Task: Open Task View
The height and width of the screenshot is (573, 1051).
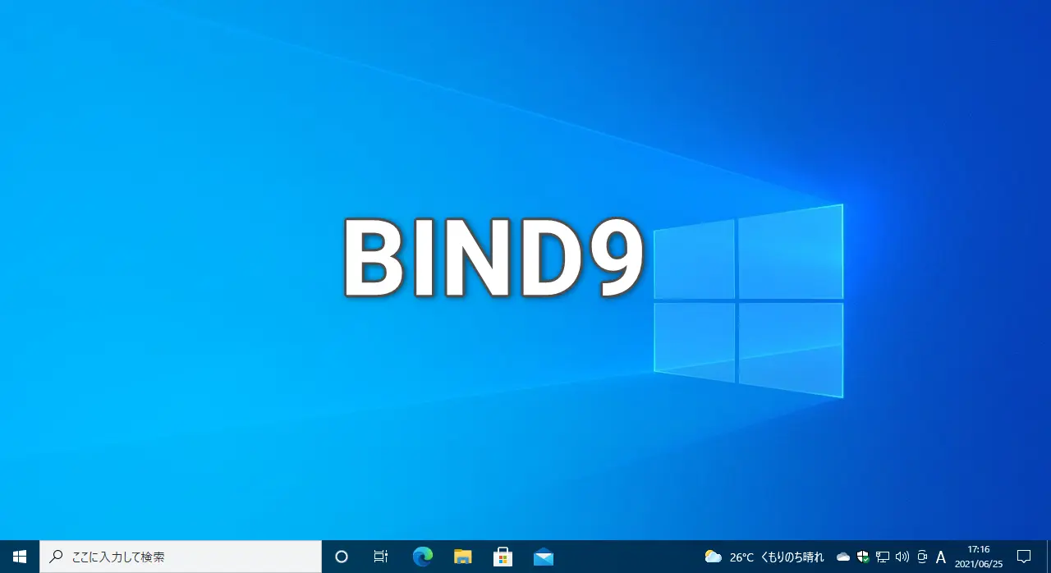Action: [380, 557]
